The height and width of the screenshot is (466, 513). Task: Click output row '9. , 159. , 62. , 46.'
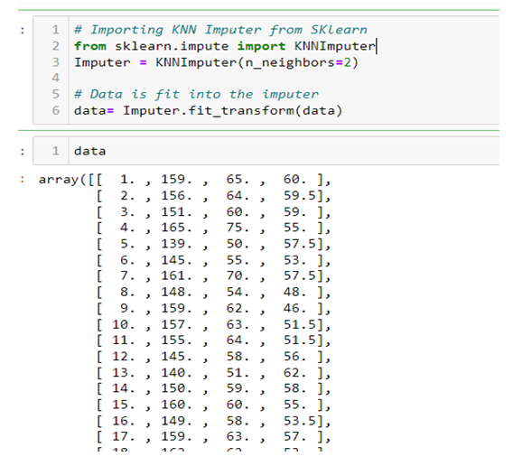click(x=213, y=308)
